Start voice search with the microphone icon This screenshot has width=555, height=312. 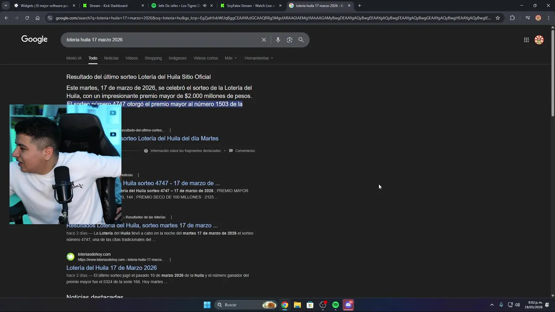[x=278, y=40]
